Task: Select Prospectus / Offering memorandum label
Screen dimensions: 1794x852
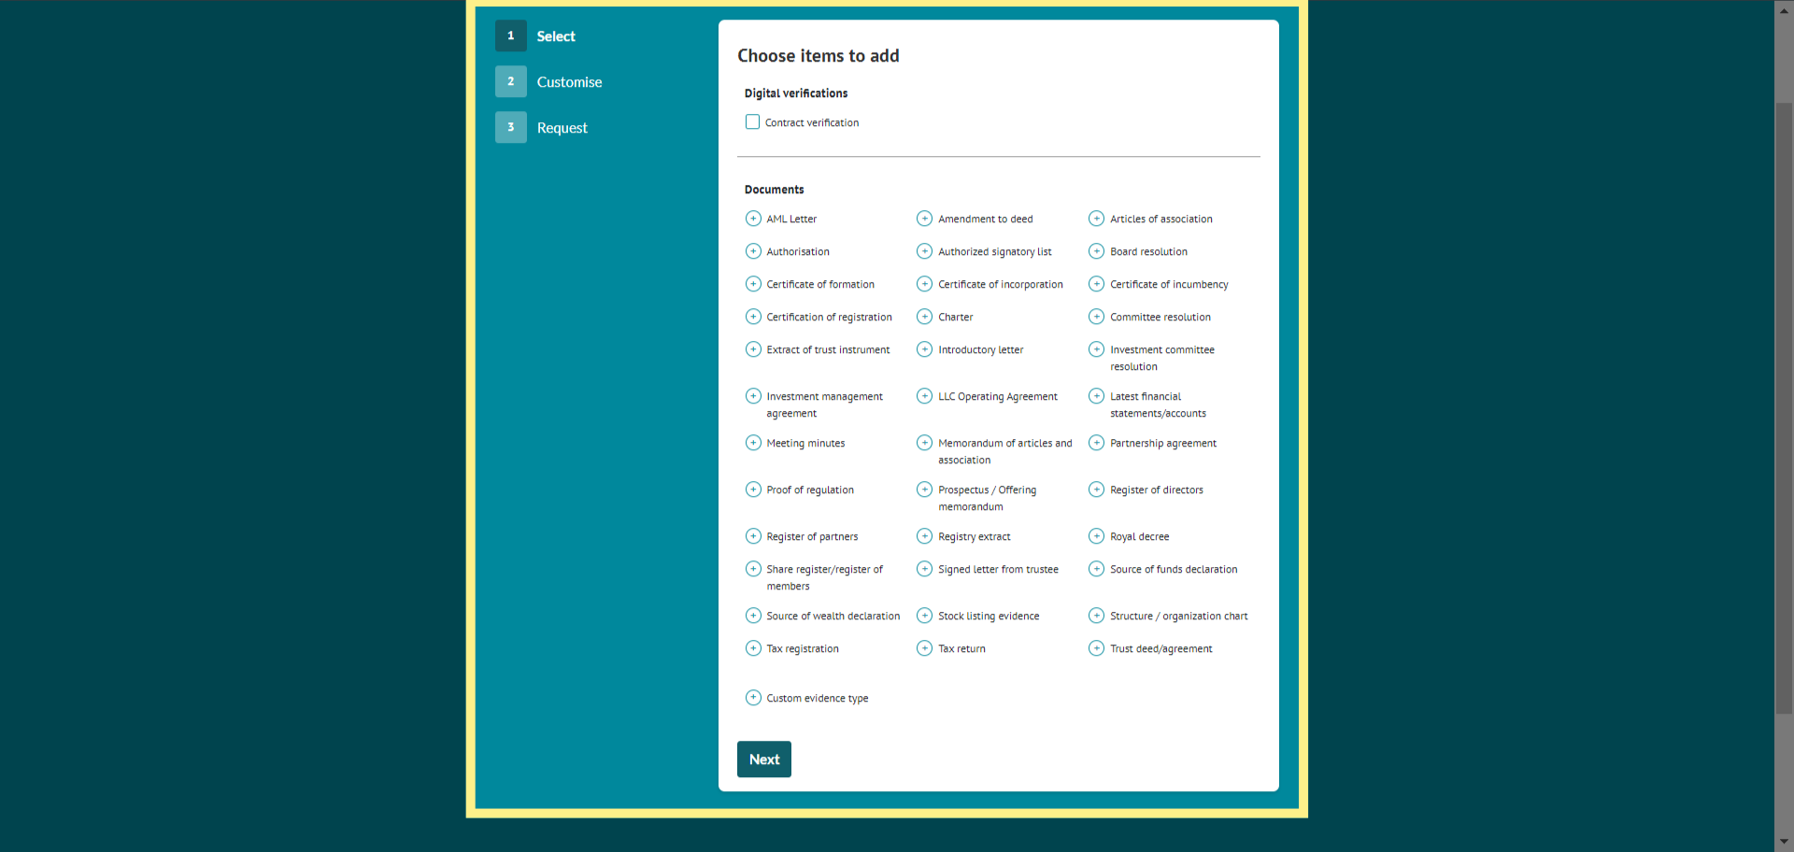Action: click(x=987, y=499)
